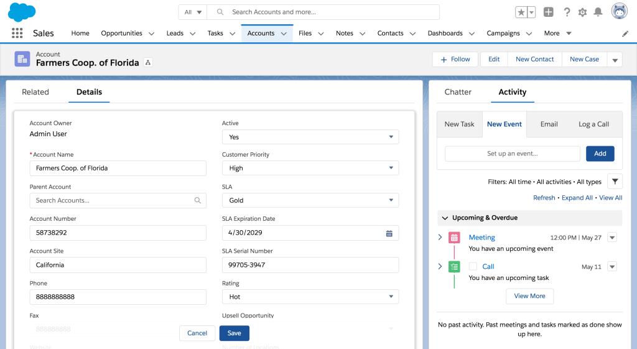This screenshot has width=637, height=349.
Task: Open SLA Expiration Date calendar picker
Action: [x=389, y=233]
